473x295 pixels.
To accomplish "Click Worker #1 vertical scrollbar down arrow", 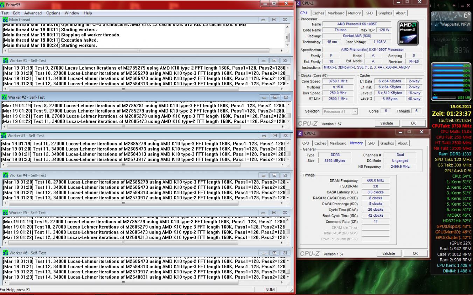I will point(288,84).
